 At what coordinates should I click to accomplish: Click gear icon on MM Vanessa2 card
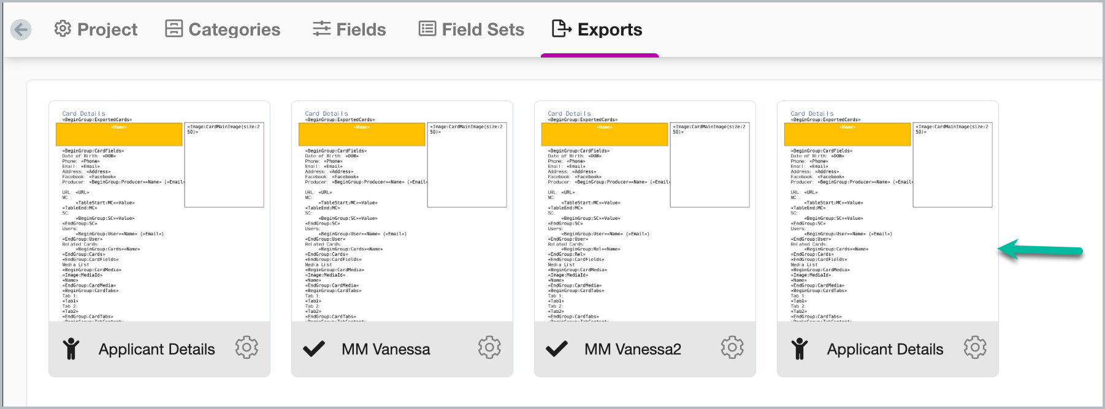point(732,347)
